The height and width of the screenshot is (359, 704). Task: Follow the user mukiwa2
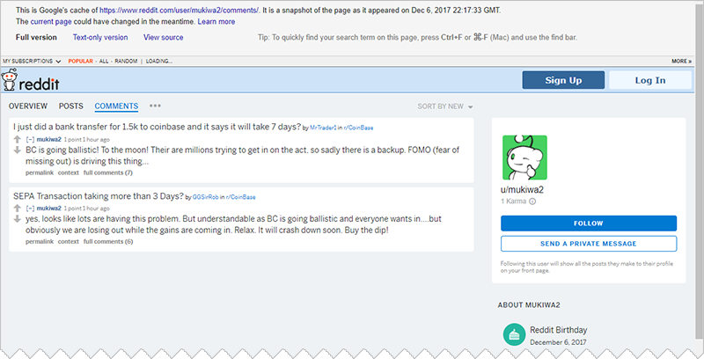(x=589, y=223)
